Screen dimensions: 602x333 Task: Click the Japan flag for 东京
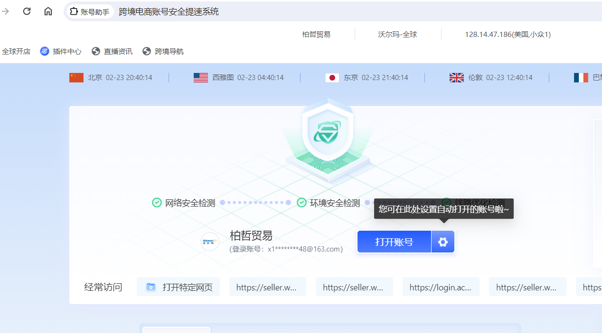pos(332,77)
